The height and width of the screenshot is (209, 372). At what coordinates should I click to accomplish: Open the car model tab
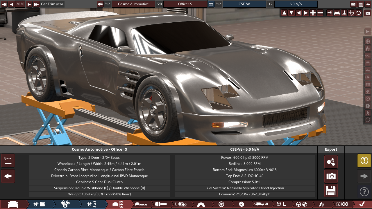pyautogui.click(x=13, y=204)
